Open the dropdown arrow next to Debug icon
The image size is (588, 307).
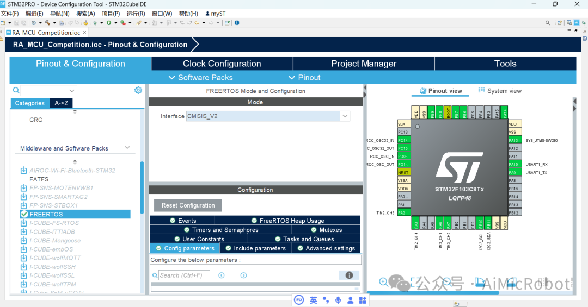click(x=102, y=23)
